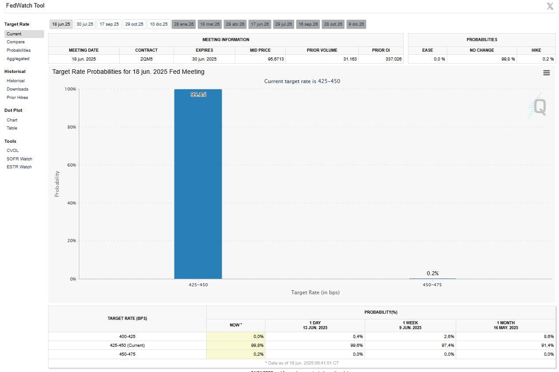This screenshot has width=559, height=372.
Task: Click the 1 Week value 2,6%
Action: pos(449,337)
